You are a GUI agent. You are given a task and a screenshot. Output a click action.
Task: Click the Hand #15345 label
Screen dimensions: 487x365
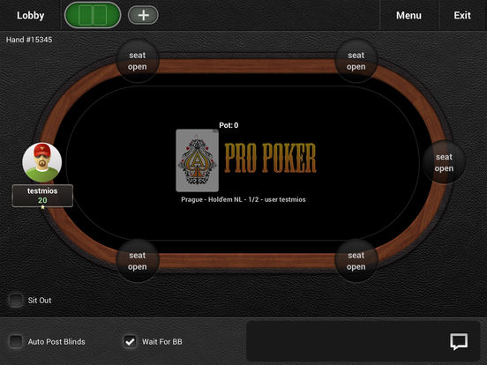coord(29,40)
